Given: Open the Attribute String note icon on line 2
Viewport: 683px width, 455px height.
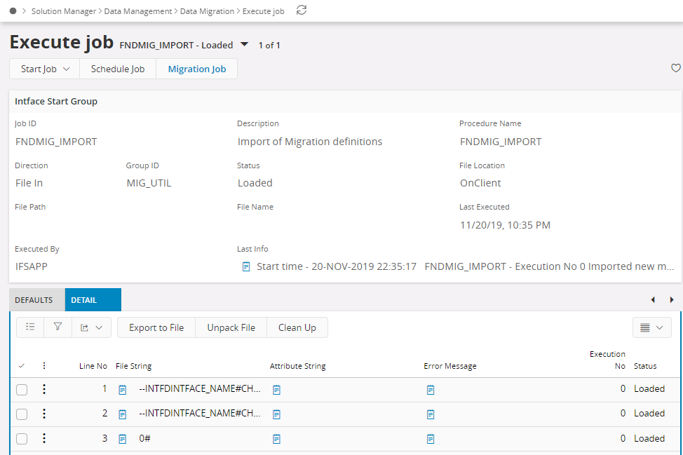Looking at the screenshot, I should tap(276, 413).
